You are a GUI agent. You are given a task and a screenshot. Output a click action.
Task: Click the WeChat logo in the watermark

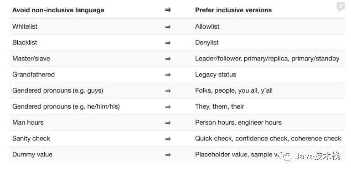(x=287, y=156)
